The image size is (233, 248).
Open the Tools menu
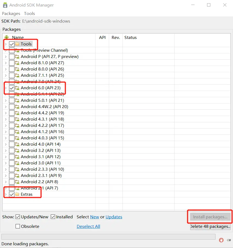point(29,13)
